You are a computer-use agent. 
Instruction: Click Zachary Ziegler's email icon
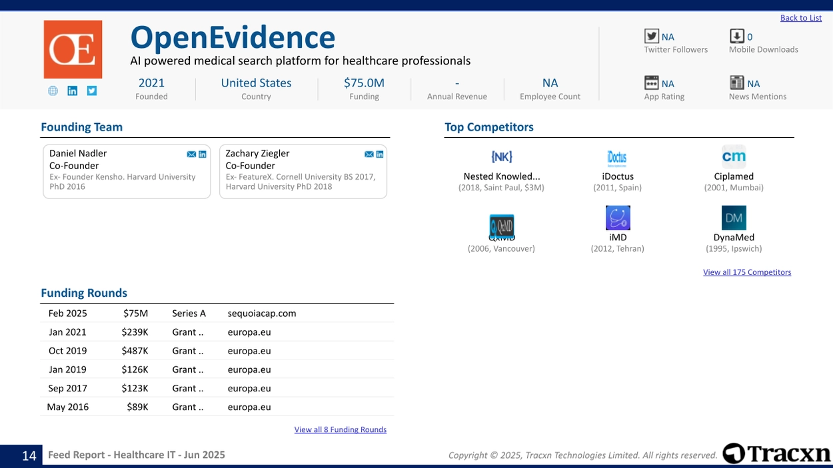coord(369,154)
